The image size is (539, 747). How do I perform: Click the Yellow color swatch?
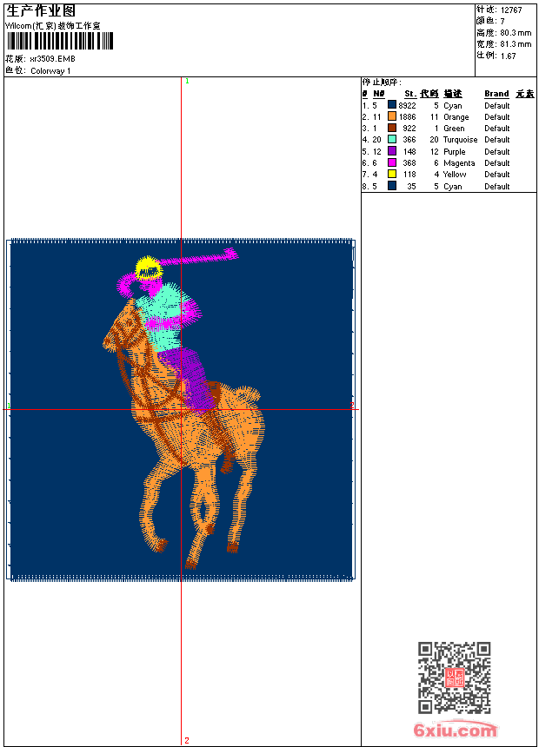tap(392, 174)
